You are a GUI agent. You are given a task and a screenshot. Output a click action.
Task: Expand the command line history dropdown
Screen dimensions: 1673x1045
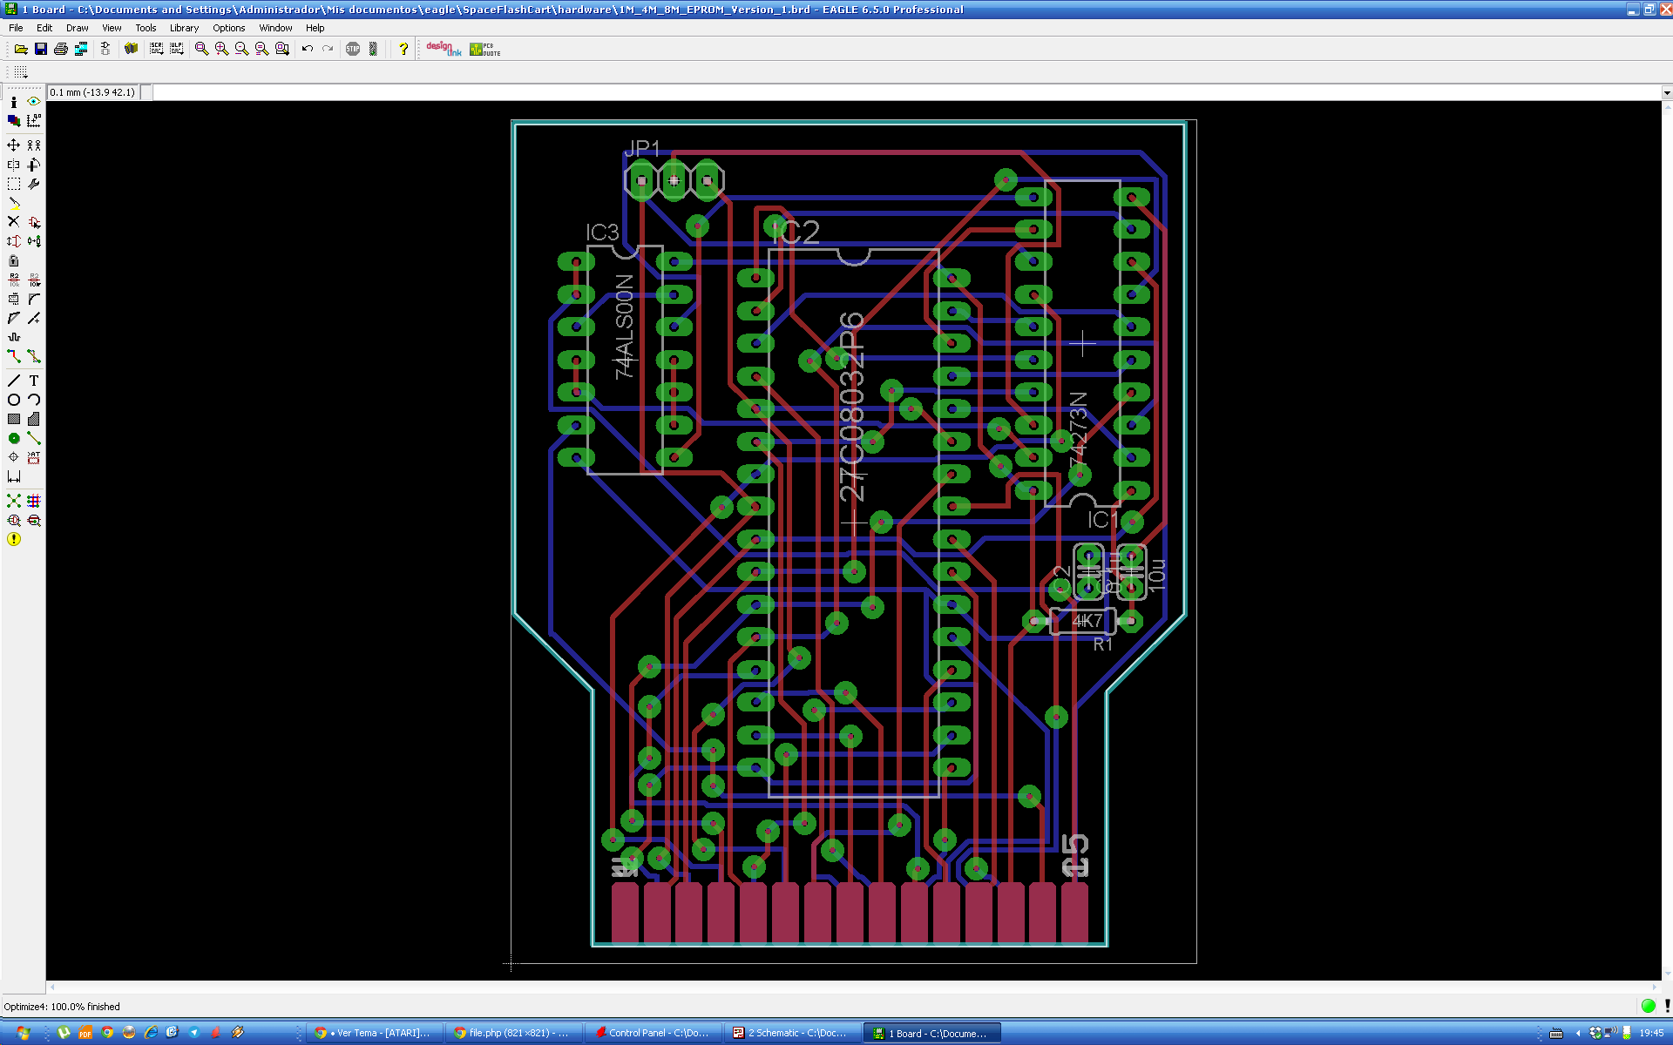(1666, 92)
